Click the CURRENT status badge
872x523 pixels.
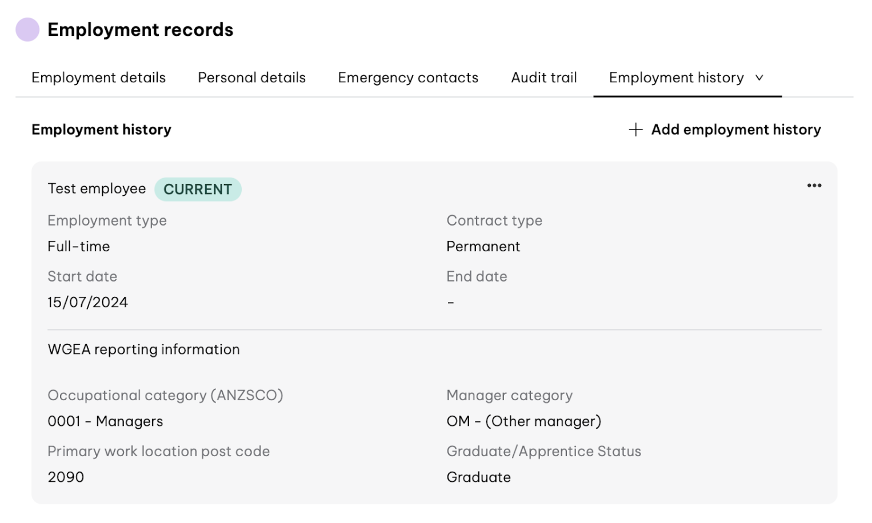(198, 190)
